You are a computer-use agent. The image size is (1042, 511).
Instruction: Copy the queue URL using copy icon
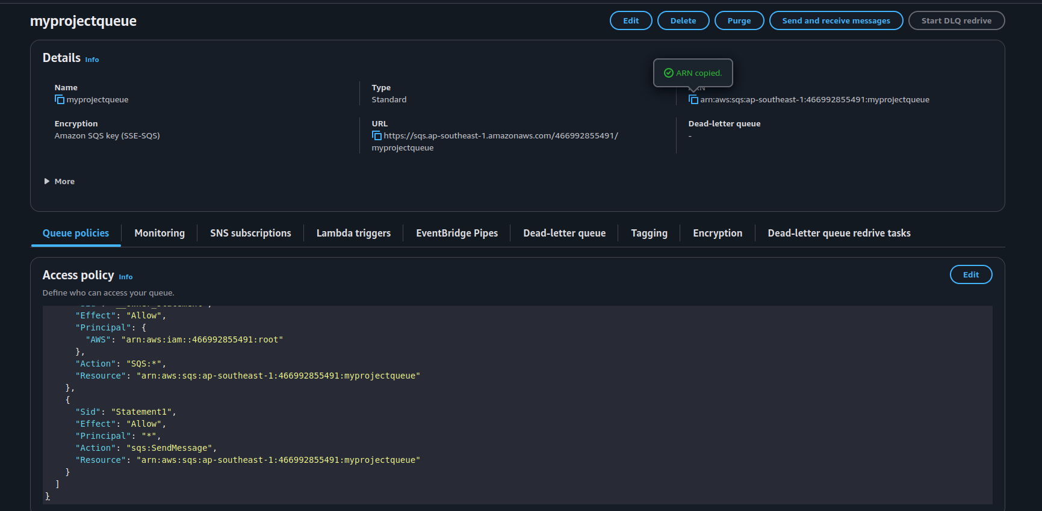[x=376, y=136]
